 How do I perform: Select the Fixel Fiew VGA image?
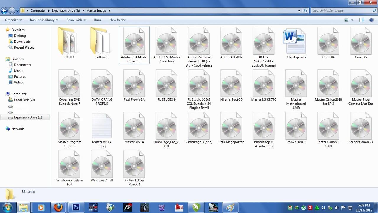(134, 86)
